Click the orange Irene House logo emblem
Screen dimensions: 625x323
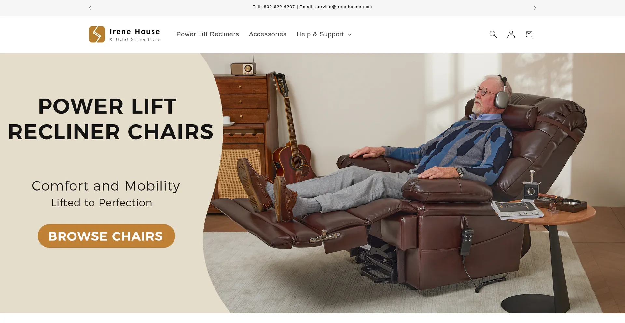(97, 34)
